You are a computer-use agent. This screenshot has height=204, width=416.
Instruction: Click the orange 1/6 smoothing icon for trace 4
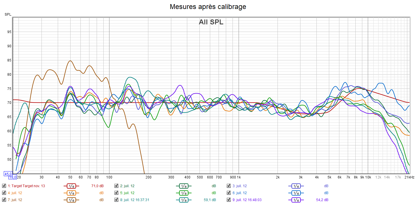71,193
